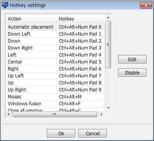
Task: Click the monitor icon in title bar
Action: click(x=5, y=5)
